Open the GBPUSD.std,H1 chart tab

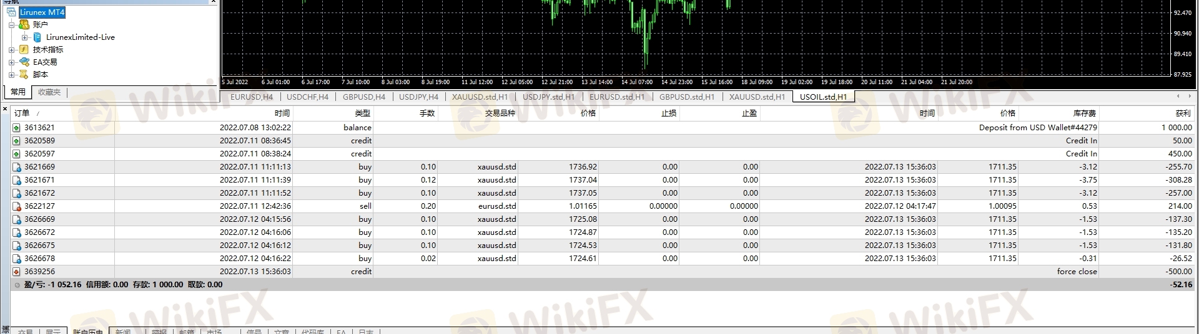(686, 97)
